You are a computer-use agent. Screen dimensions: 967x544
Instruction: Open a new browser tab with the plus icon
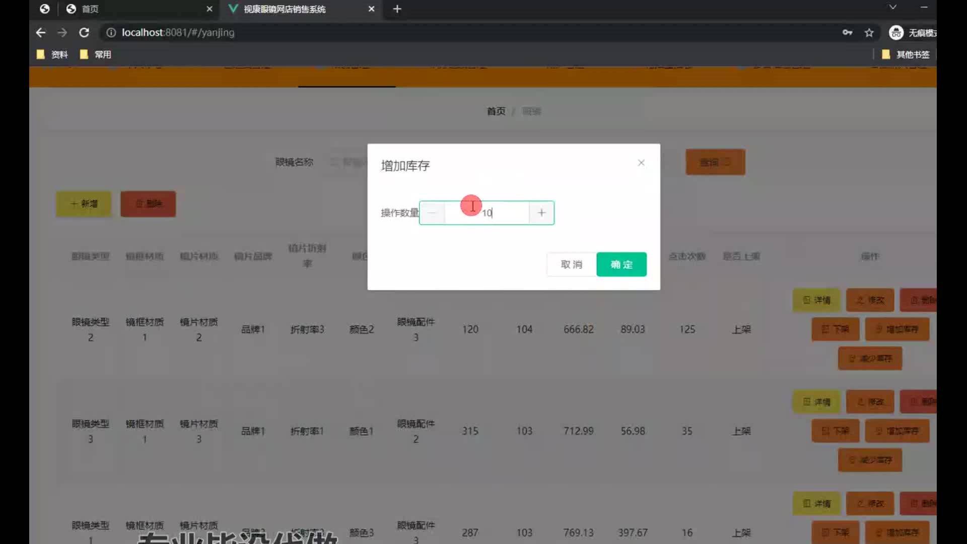[x=397, y=9]
